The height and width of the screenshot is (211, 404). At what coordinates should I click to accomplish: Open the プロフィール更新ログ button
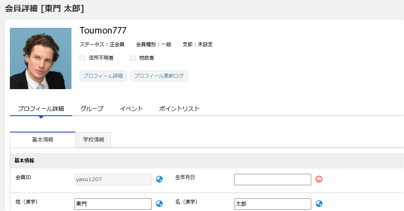click(x=158, y=76)
